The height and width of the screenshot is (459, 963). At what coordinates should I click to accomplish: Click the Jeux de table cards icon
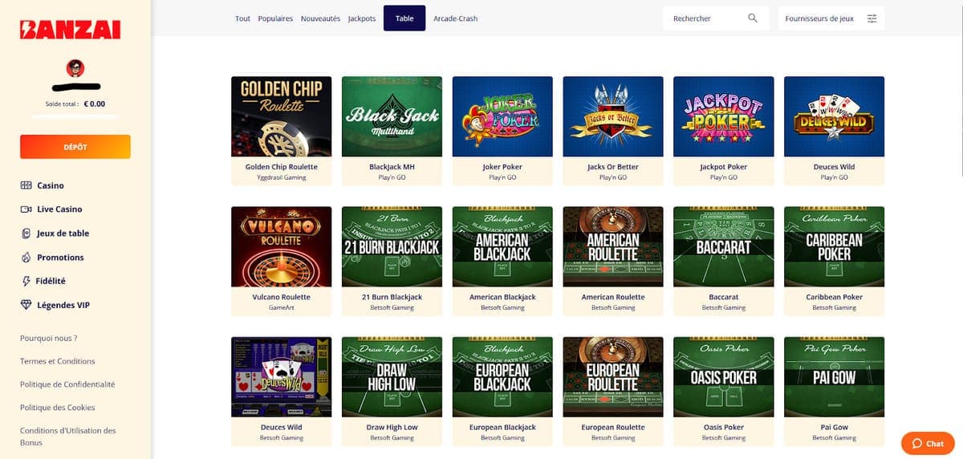pyautogui.click(x=26, y=234)
